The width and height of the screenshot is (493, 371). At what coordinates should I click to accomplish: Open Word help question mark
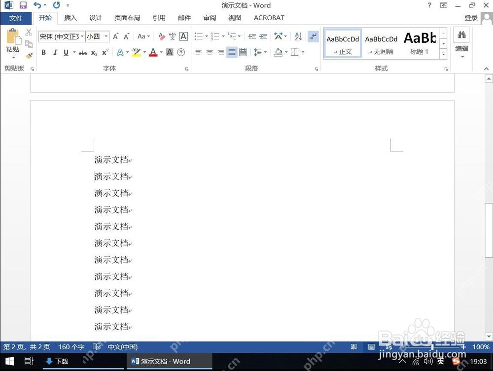[x=429, y=5]
